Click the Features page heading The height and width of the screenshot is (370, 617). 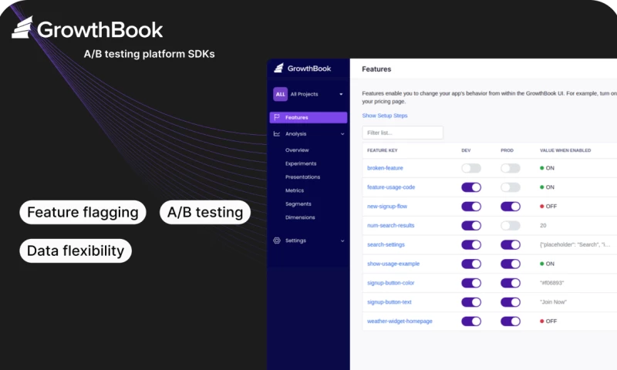tap(376, 69)
